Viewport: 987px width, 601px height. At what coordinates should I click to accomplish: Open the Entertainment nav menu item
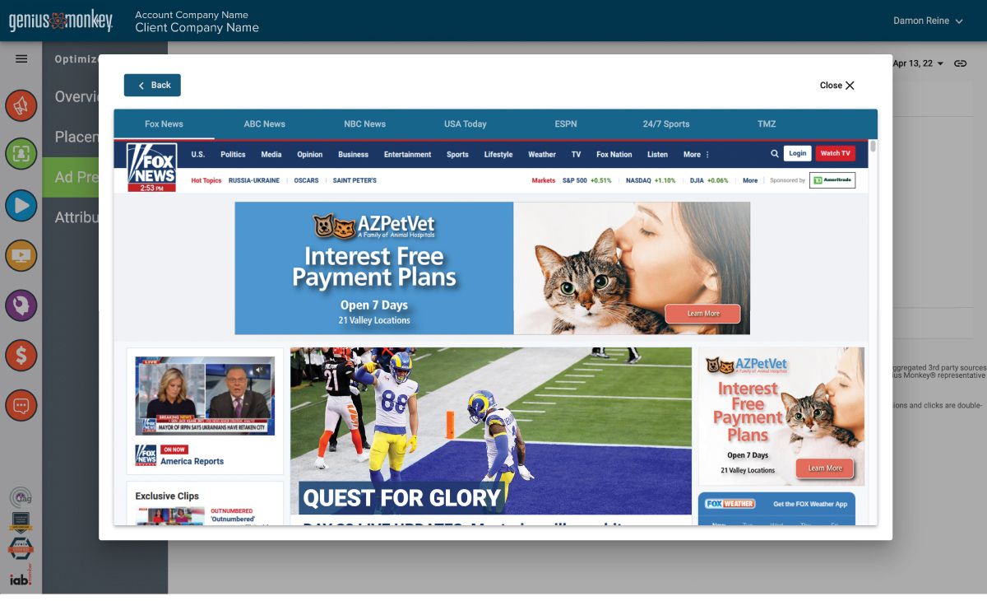pos(407,154)
